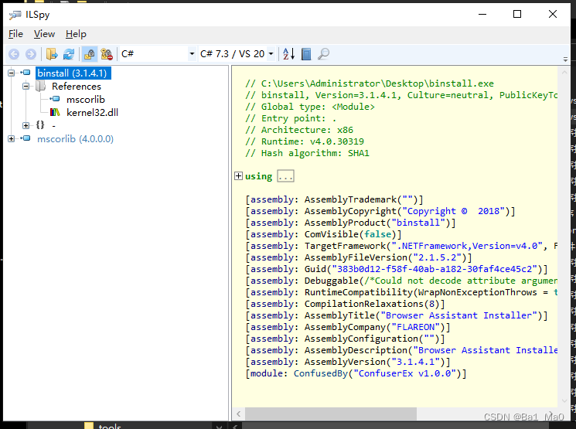Click the References folder icon
Image resolution: width=576 pixels, height=429 pixels.
[x=40, y=87]
